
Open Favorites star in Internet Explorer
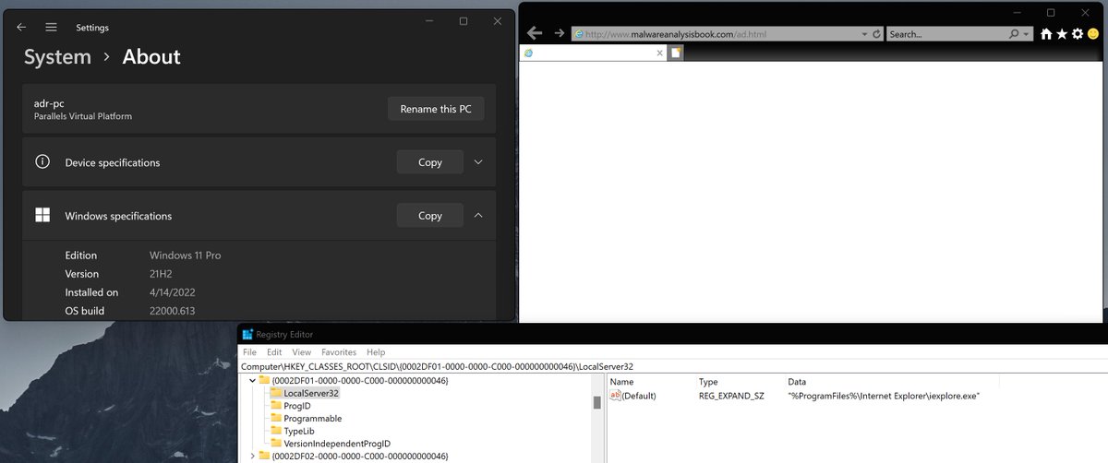(1062, 34)
